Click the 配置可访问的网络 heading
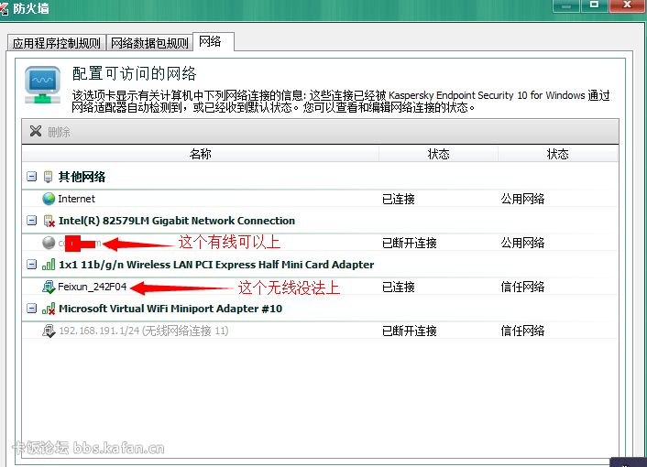The image size is (647, 467). coord(134,73)
